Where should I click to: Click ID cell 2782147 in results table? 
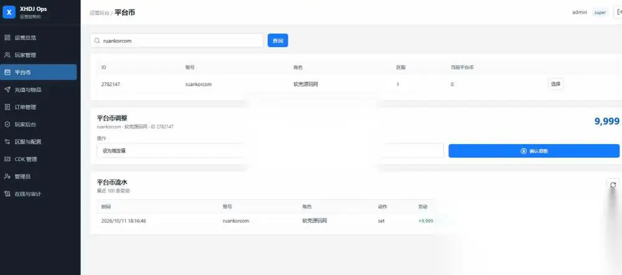click(x=111, y=84)
